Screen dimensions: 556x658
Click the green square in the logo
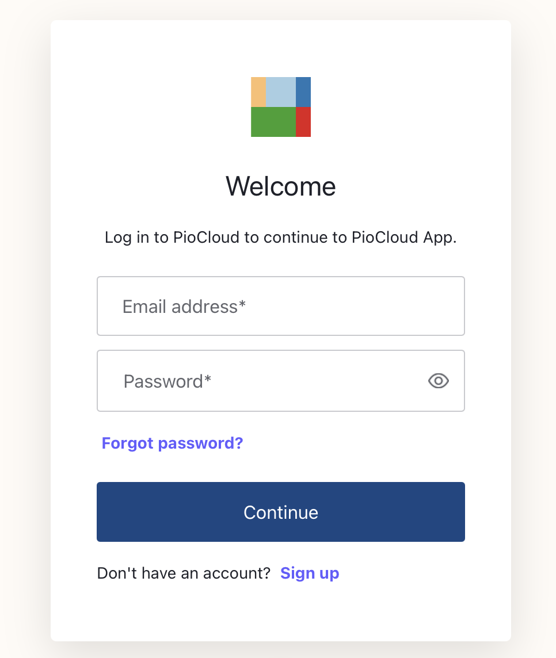click(272, 121)
